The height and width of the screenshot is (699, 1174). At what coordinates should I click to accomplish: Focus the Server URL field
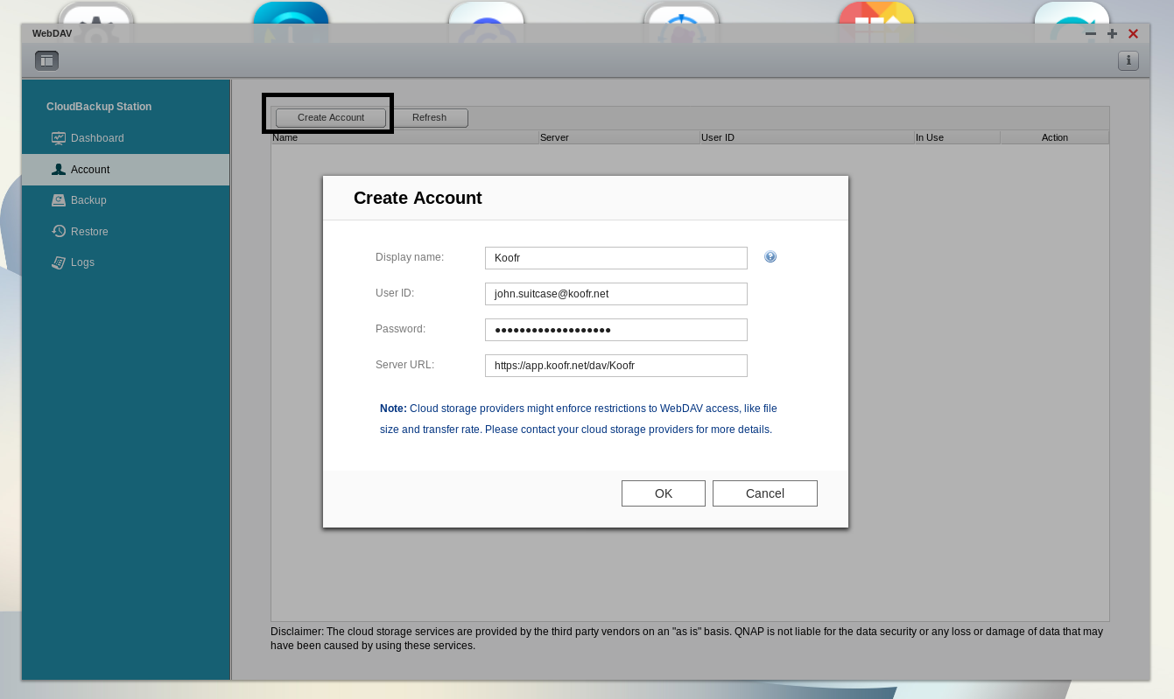(x=616, y=366)
